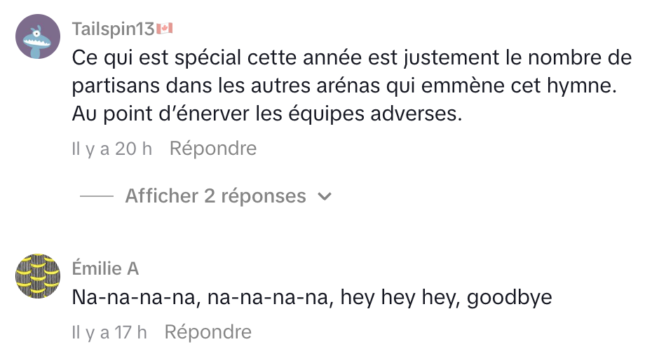Open Tailspin13's monster profile avatar

[x=38, y=37]
